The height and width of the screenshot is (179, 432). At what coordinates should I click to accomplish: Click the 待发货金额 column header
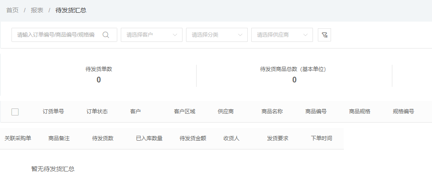[193, 138]
